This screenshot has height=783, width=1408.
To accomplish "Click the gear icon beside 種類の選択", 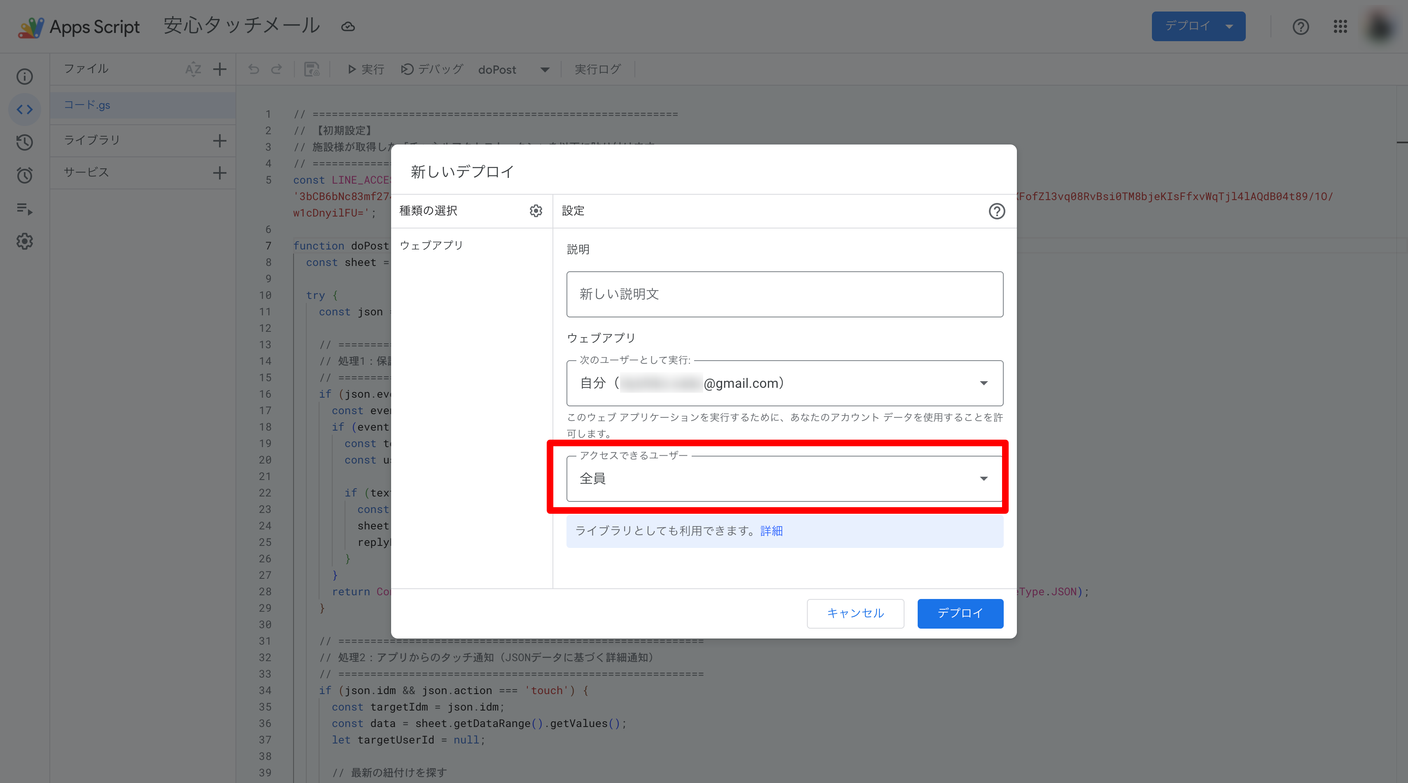I will coord(536,211).
